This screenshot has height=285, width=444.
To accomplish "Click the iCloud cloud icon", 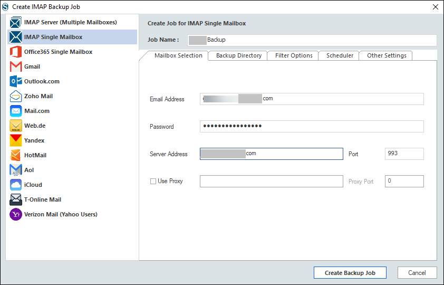I will [16, 185].
